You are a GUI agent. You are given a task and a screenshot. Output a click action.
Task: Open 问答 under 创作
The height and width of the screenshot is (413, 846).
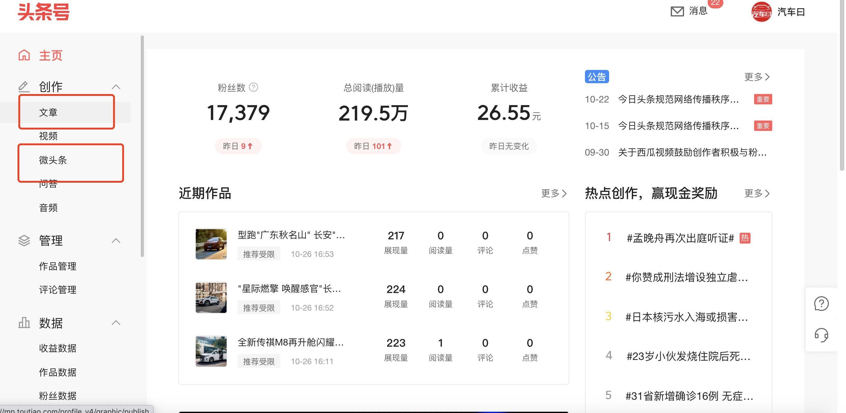48,184
